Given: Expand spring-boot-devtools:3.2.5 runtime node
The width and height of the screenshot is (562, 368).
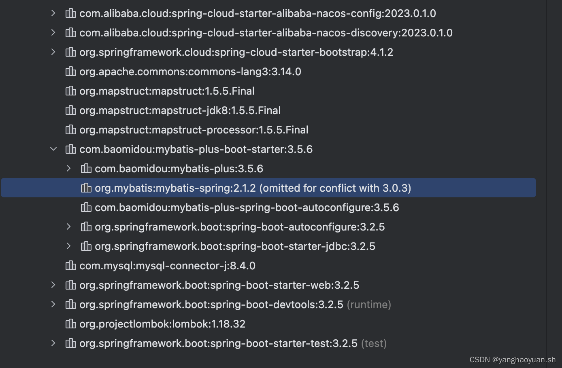Looking at the screenshot, I should (53, 305).
